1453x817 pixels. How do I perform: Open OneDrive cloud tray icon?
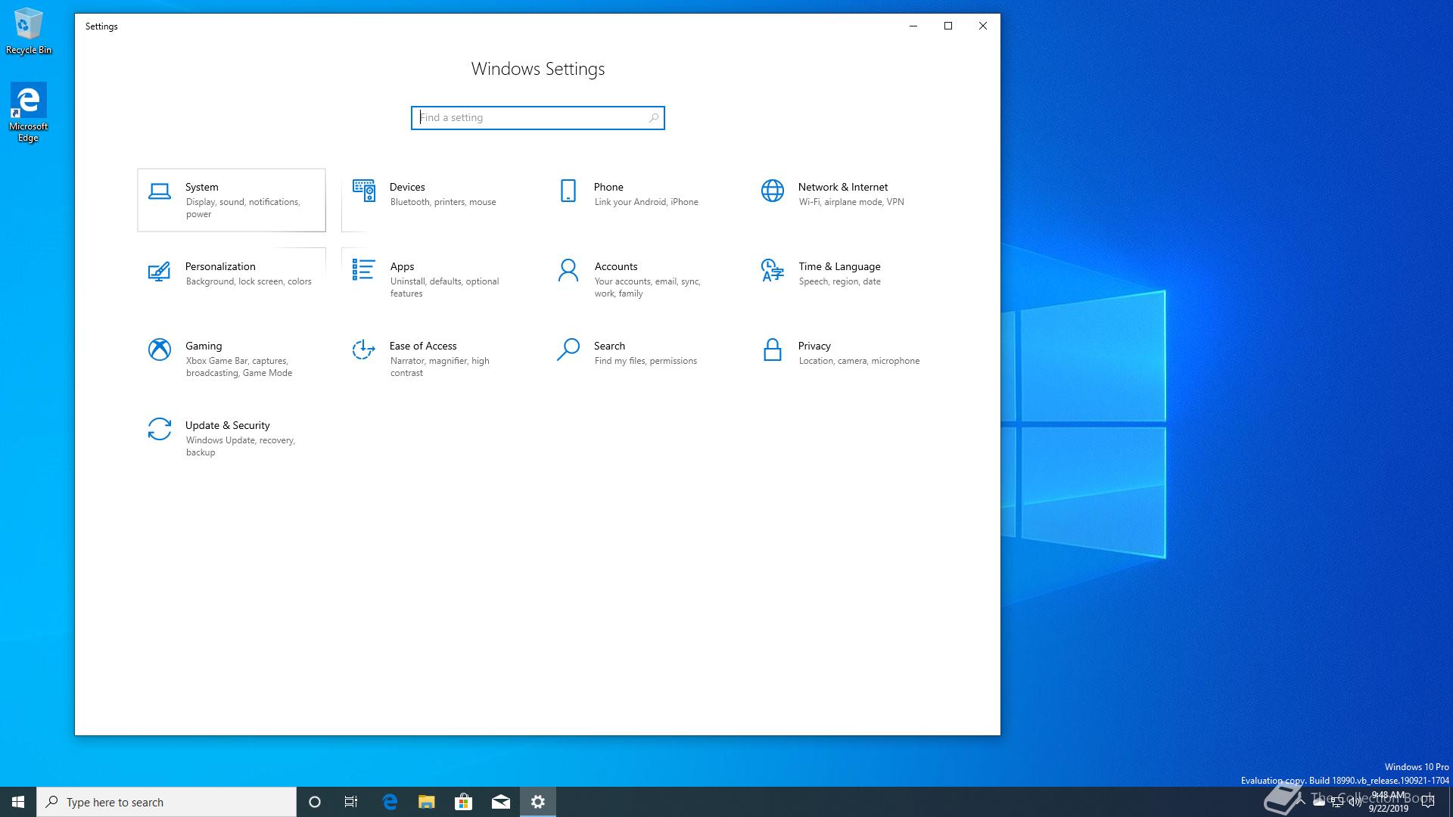click(x=1319, y=802)
